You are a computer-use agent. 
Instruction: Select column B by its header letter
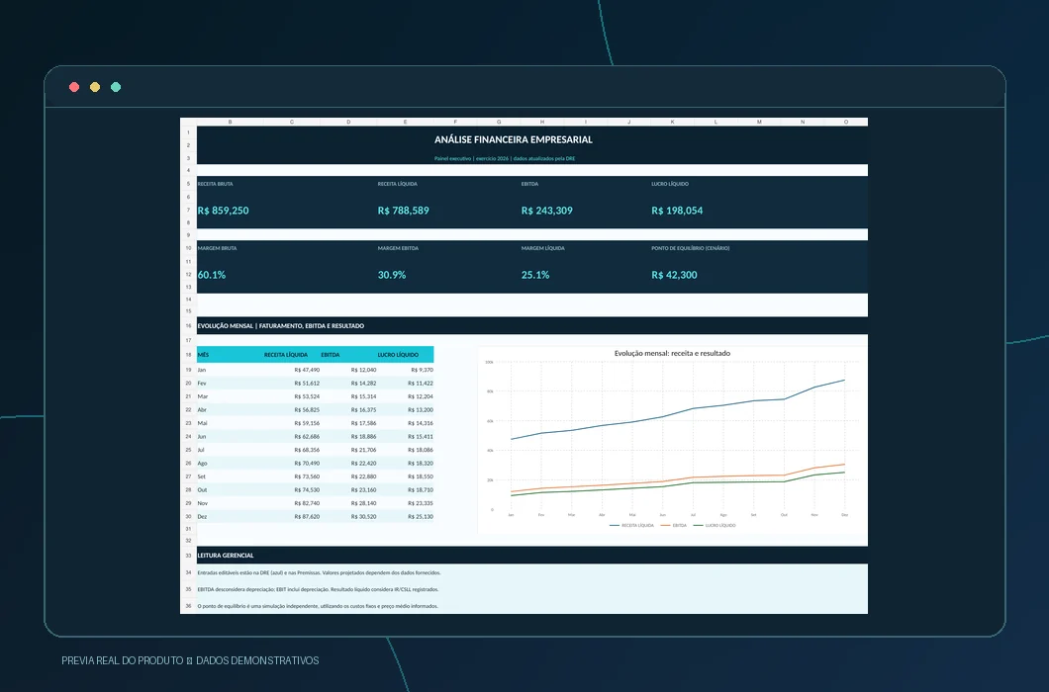click(x=231, y=123)
